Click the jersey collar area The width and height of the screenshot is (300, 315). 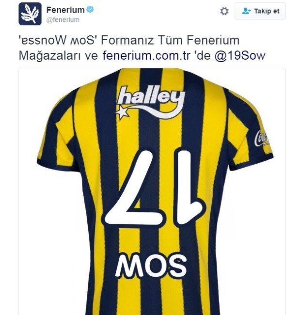153,74
